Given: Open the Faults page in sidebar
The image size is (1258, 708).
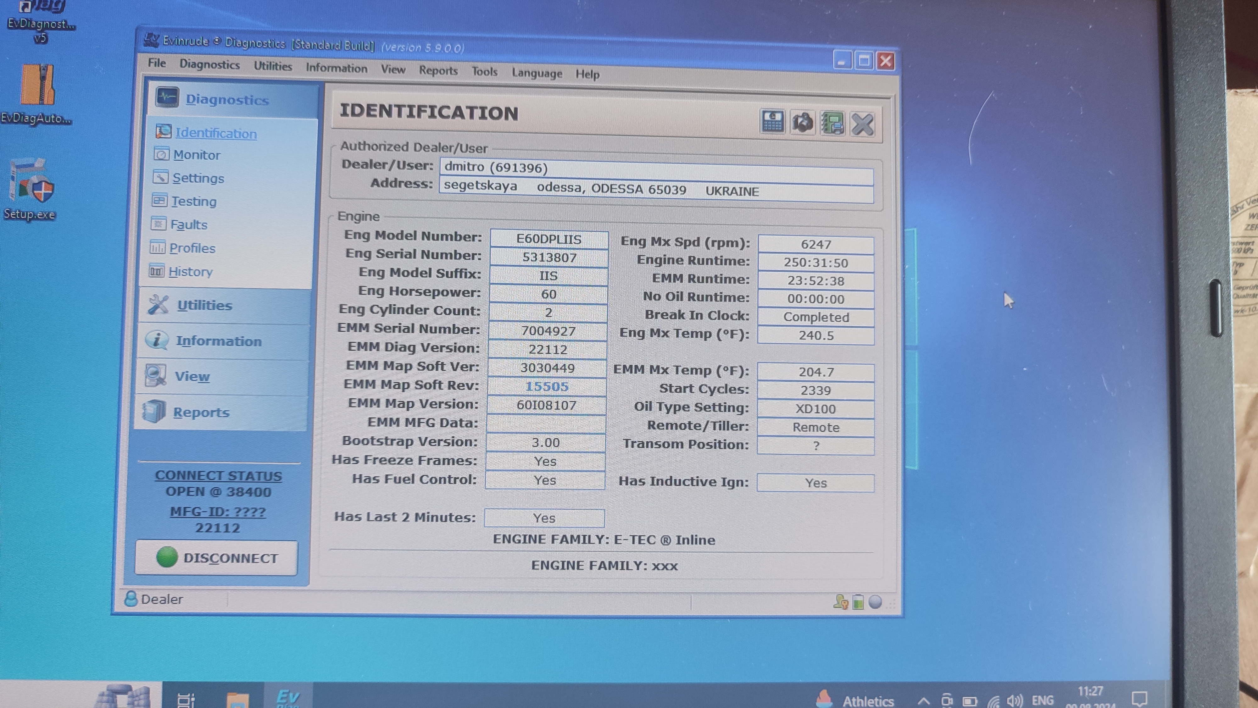Looking at the screenshot, I should [188, 224].
